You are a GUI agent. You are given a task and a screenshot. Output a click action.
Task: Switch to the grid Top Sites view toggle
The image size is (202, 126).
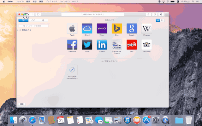click(162, 20)
